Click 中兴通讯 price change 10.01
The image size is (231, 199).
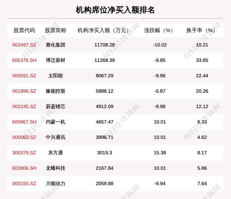pos(160,137)
